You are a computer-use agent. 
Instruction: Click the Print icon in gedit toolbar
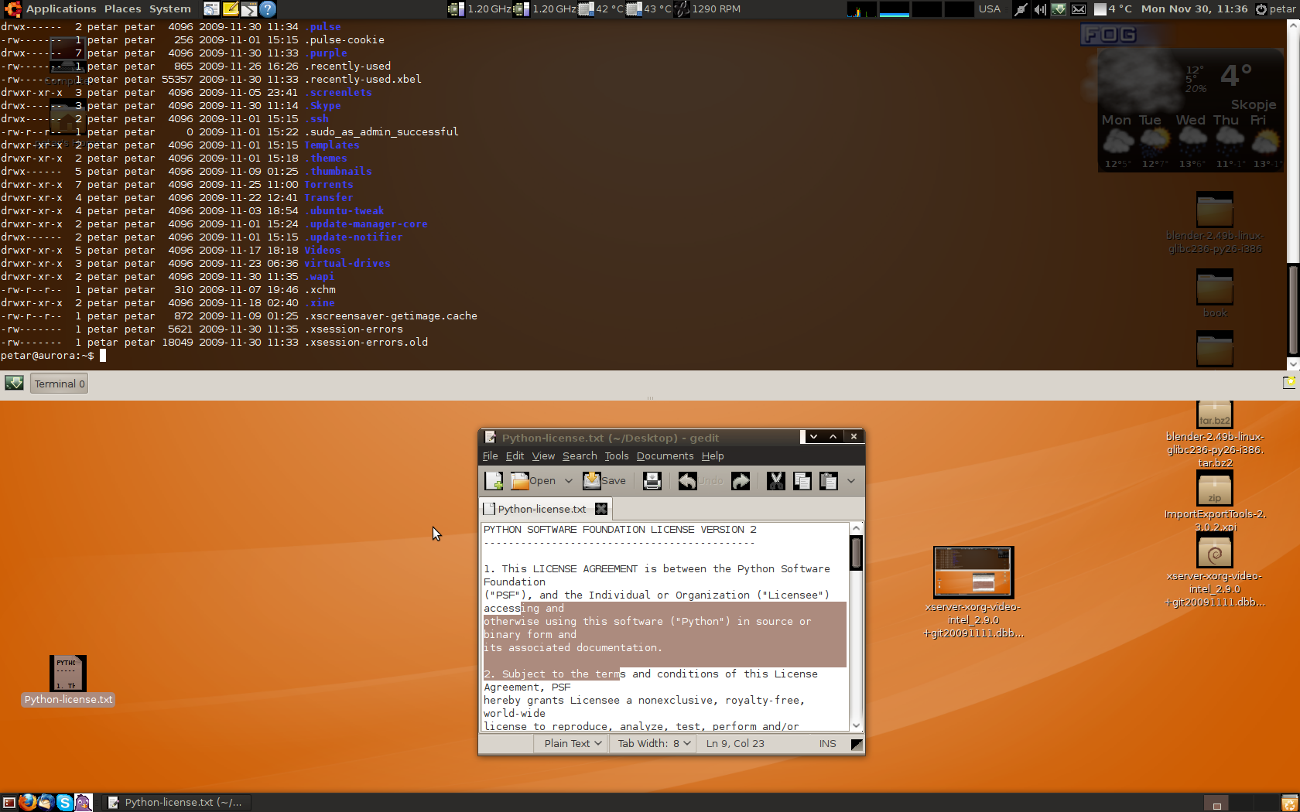click(x=652, y=481)
